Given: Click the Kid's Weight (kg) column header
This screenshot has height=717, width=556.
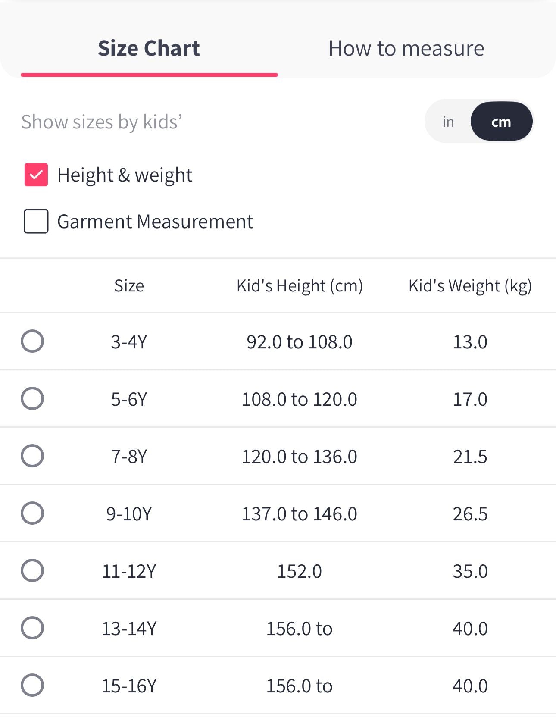Looking at the screenshot, I should (x=470, y=286).
